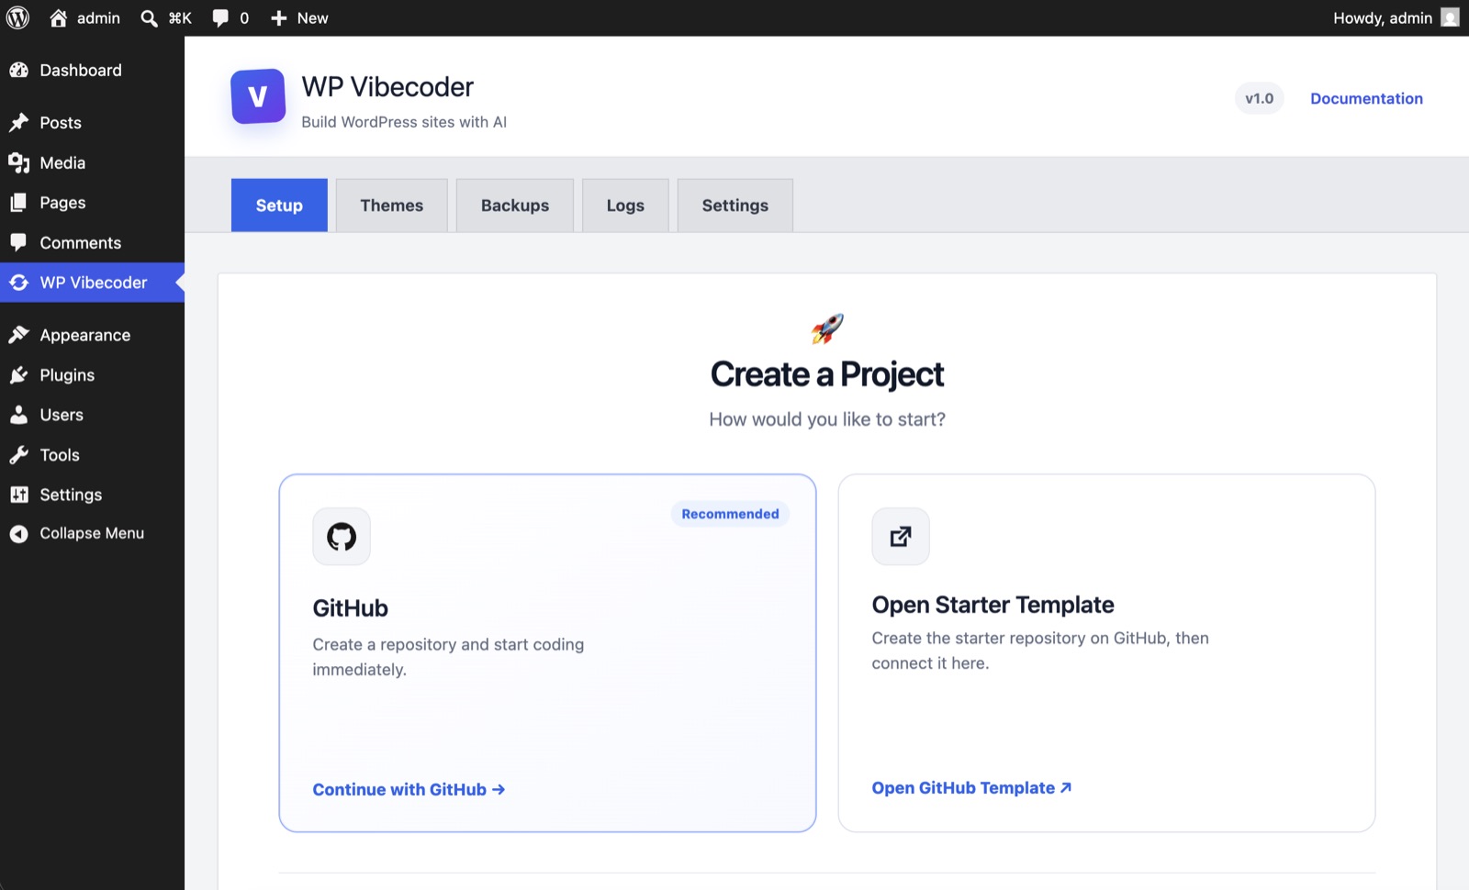Click the external link icon on Starter Template card
Image resolution: width=1469 pixels, height=890 pixels.
pos(901,537)
